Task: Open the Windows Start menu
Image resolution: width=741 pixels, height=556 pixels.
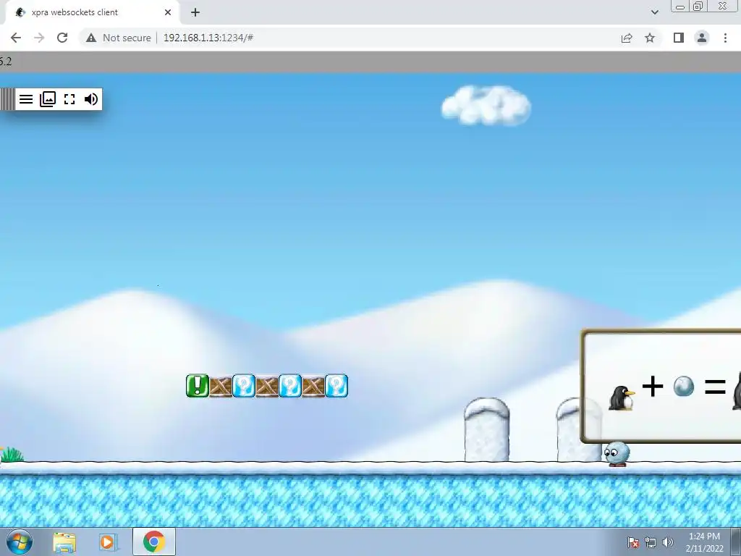Action: [20, 542]
